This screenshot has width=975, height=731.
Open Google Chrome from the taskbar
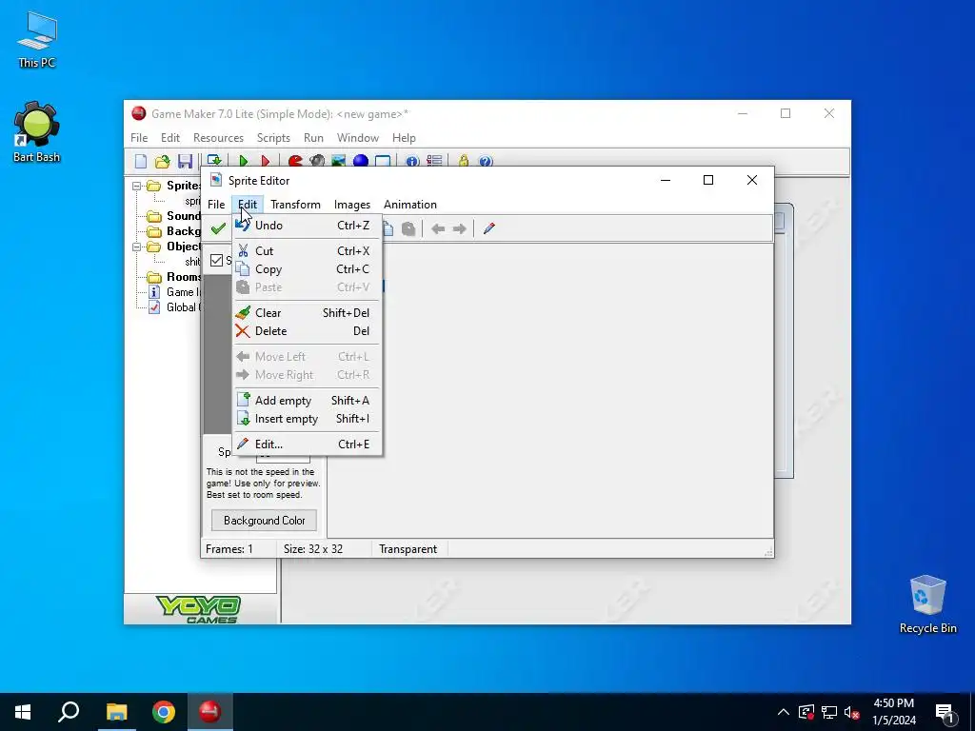coord(164,712)
